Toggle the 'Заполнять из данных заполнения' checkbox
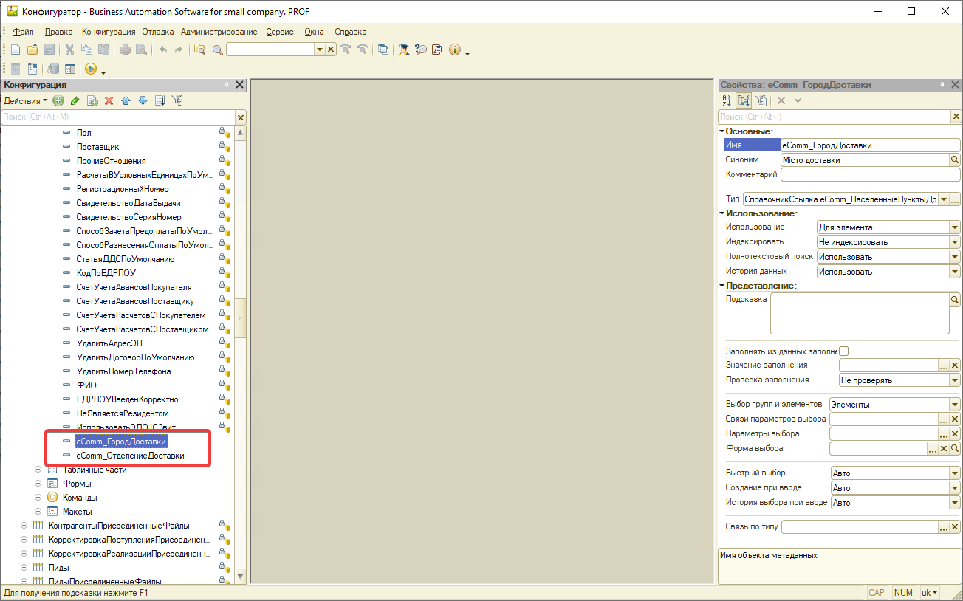The width and height of the screenshot is (963, 601). click(844, 351)
